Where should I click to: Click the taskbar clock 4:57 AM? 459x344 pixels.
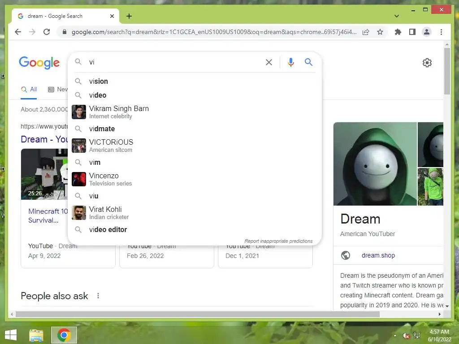click(x=439, y=332)
